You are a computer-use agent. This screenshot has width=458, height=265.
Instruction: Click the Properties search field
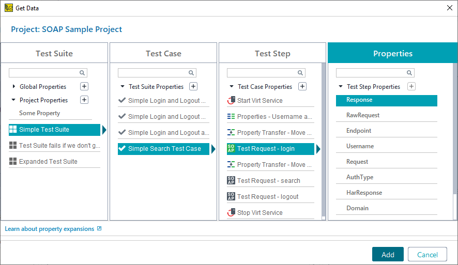375,73
